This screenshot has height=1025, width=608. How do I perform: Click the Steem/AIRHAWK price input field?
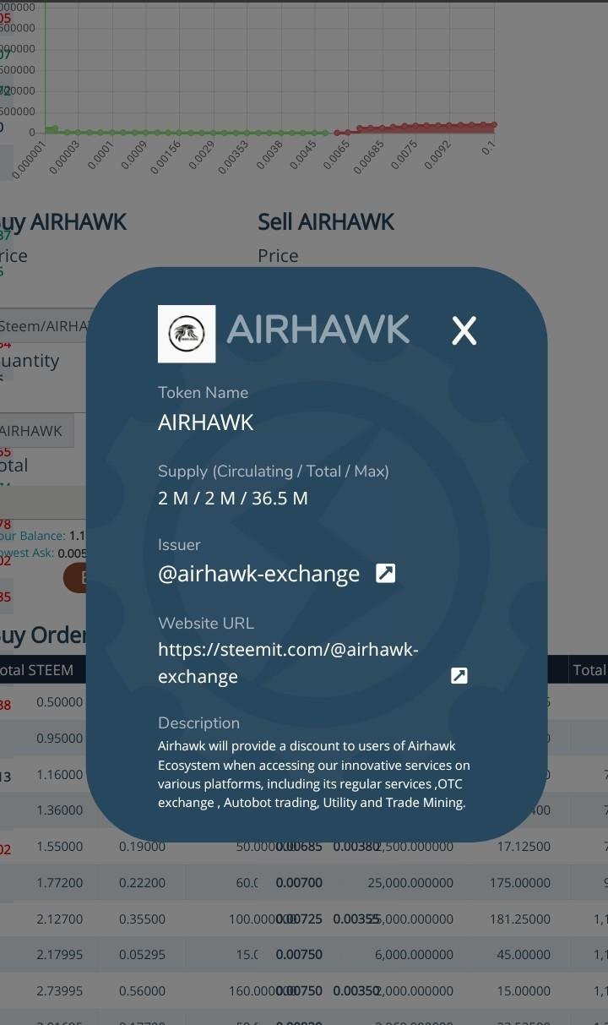pos(44,325)
